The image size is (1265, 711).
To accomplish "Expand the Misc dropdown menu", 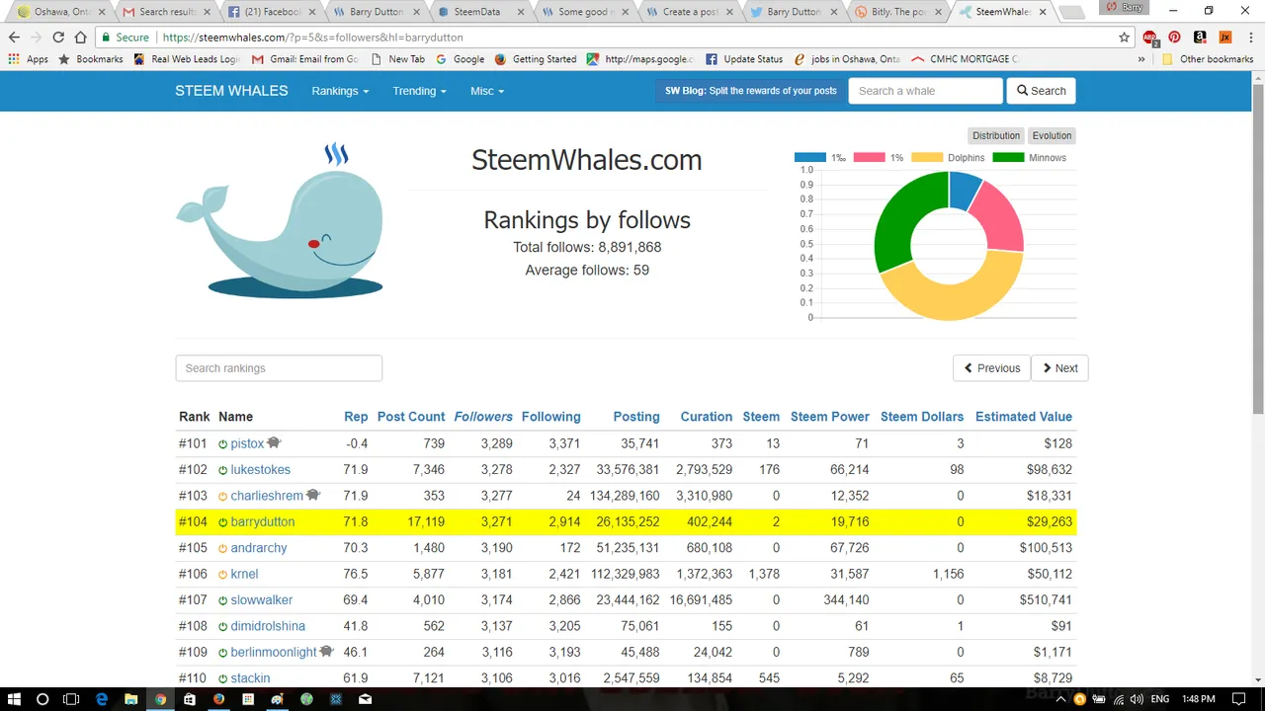I will pos(487,91).
